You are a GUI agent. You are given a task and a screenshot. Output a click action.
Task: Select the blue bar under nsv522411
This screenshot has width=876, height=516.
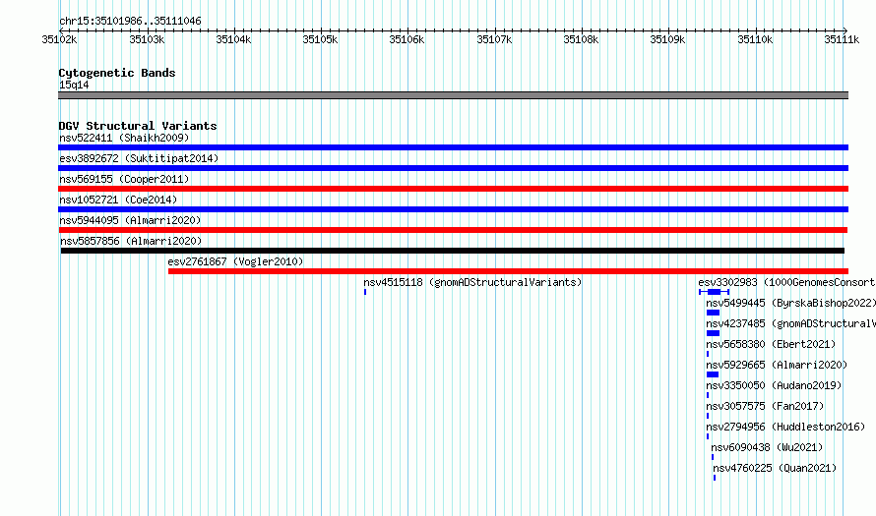point(453,147)
